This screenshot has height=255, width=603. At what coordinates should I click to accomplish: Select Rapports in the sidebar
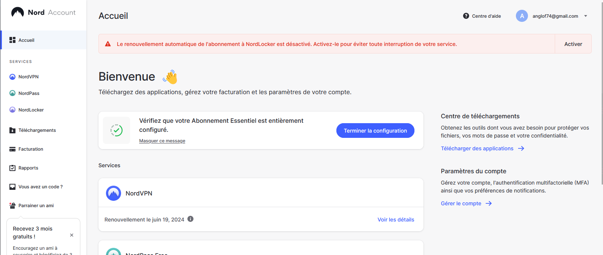(28, 168)
